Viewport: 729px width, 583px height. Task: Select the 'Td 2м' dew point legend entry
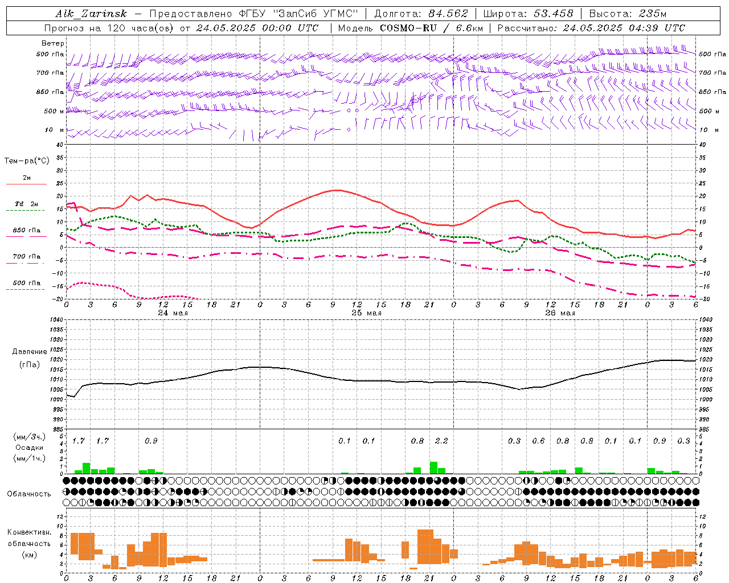pos(27,204)
